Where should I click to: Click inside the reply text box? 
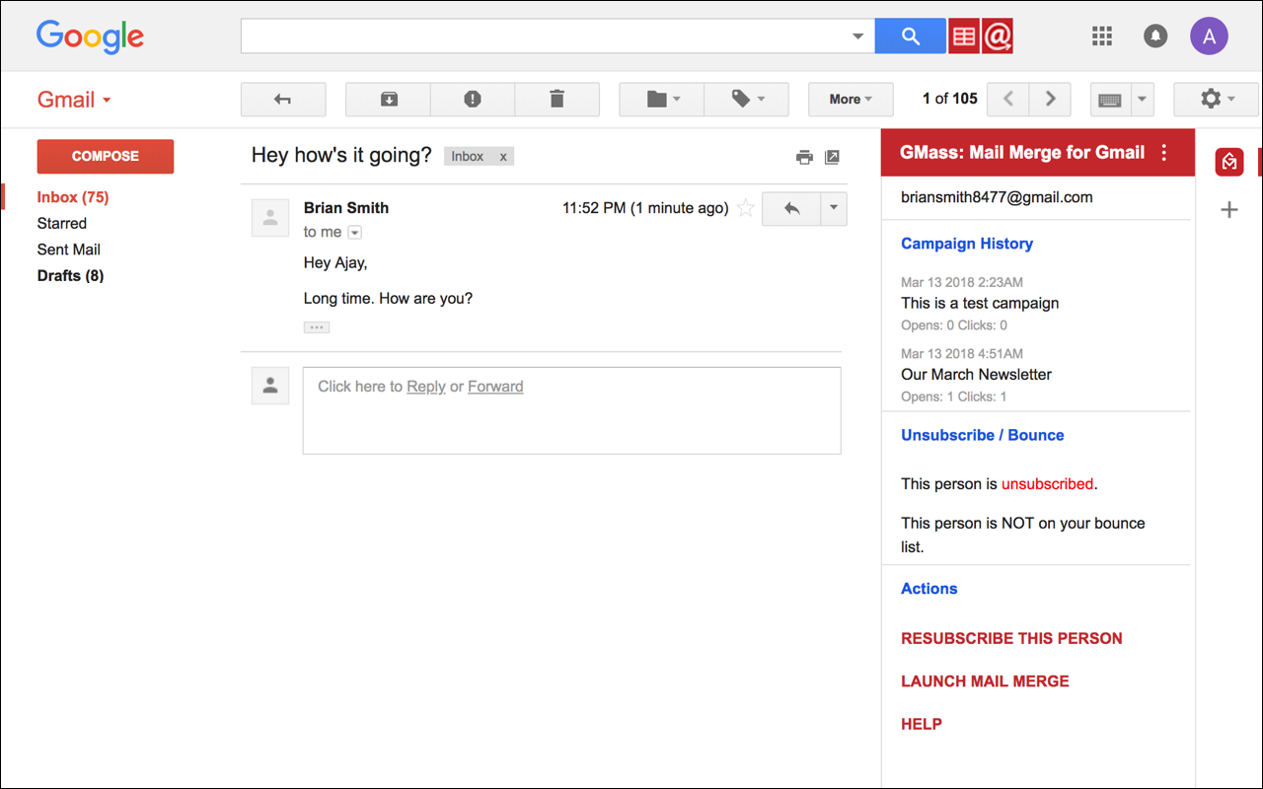tap(571, 410)
